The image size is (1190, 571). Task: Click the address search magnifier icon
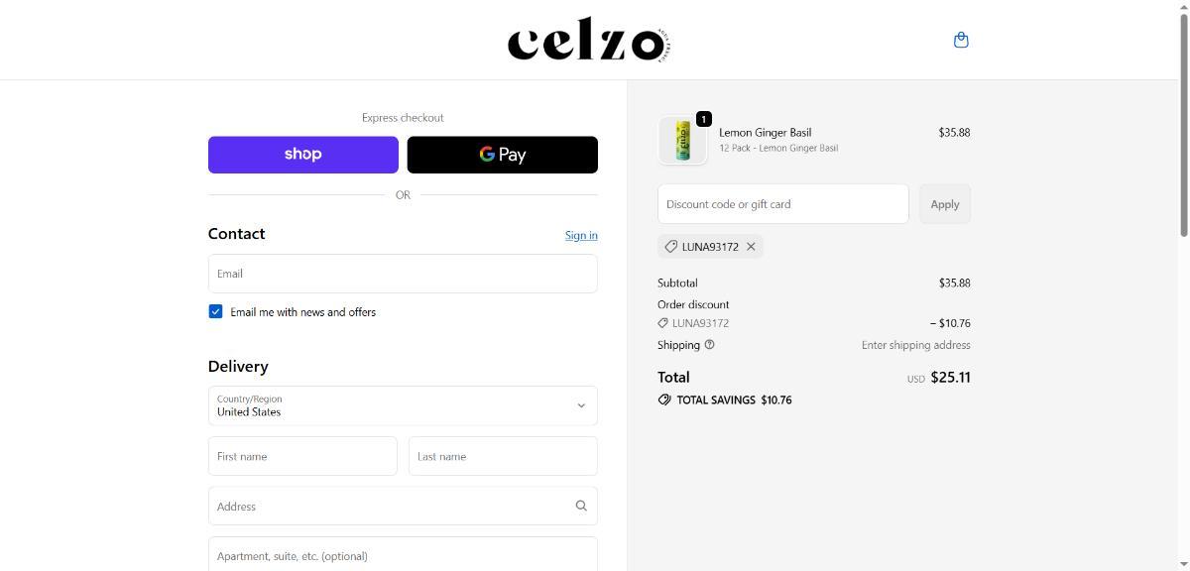point(581,506)
